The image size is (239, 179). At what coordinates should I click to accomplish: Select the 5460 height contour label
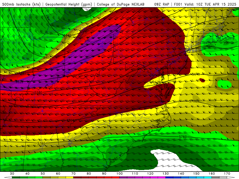22,73
